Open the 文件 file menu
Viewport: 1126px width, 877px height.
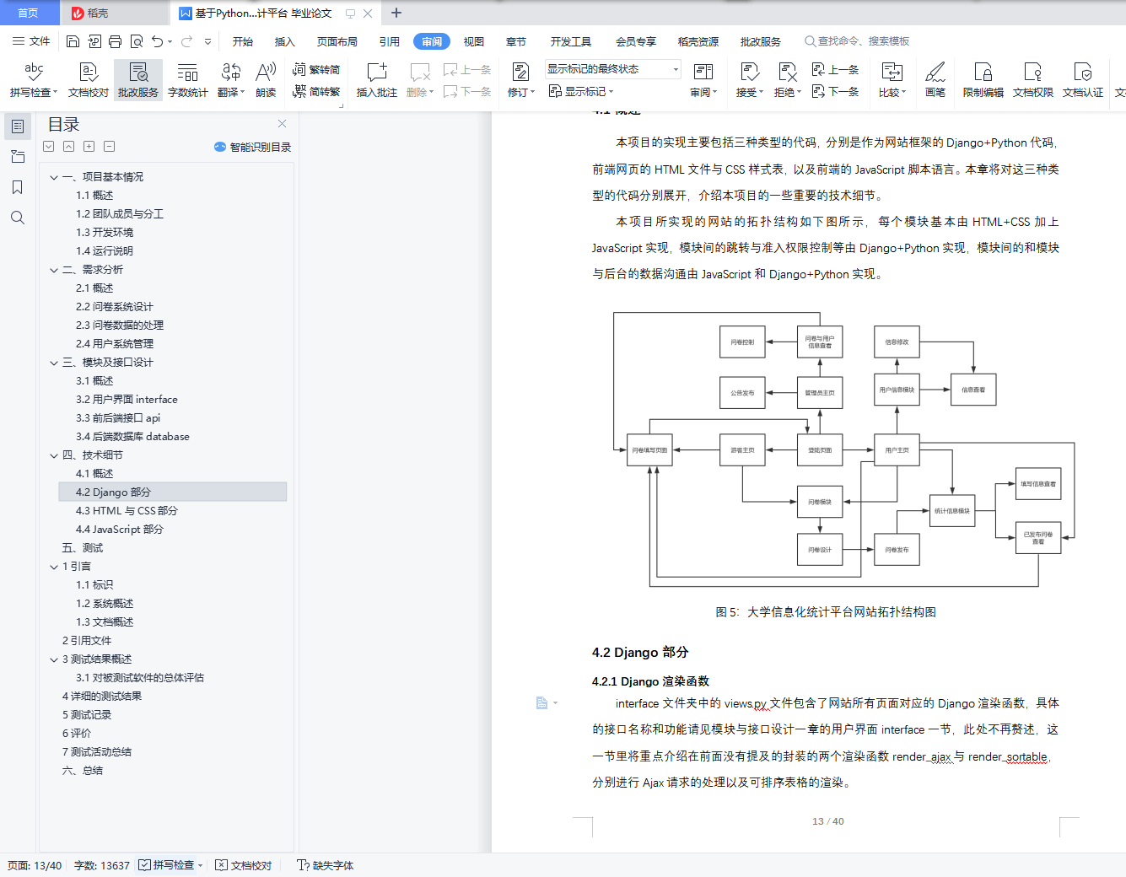point(31,41)
